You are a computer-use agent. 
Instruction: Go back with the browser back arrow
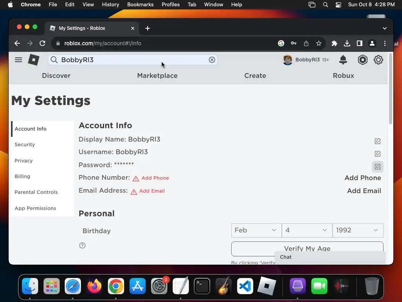pos(17,43)
